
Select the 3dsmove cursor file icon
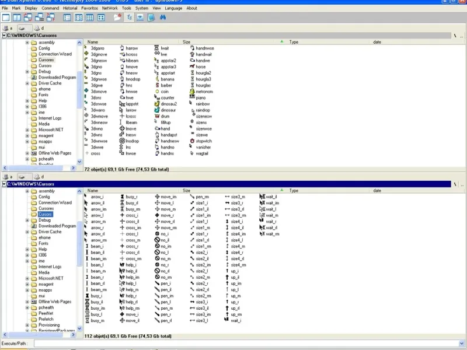[86, 92]
